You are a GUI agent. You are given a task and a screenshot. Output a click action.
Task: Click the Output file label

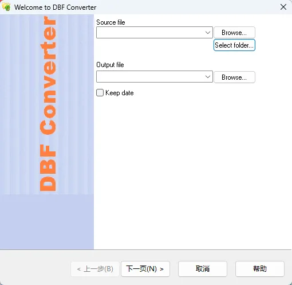point(110,65)
